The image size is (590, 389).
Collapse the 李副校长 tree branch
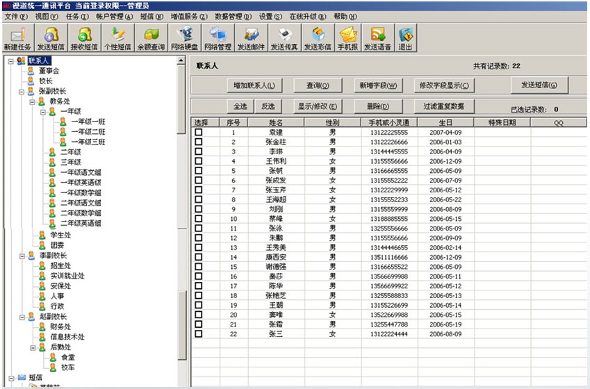[x=22, y=256]
